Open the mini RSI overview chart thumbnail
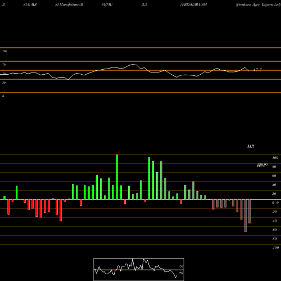The image size is (281, 281). (x=139, y=269)
